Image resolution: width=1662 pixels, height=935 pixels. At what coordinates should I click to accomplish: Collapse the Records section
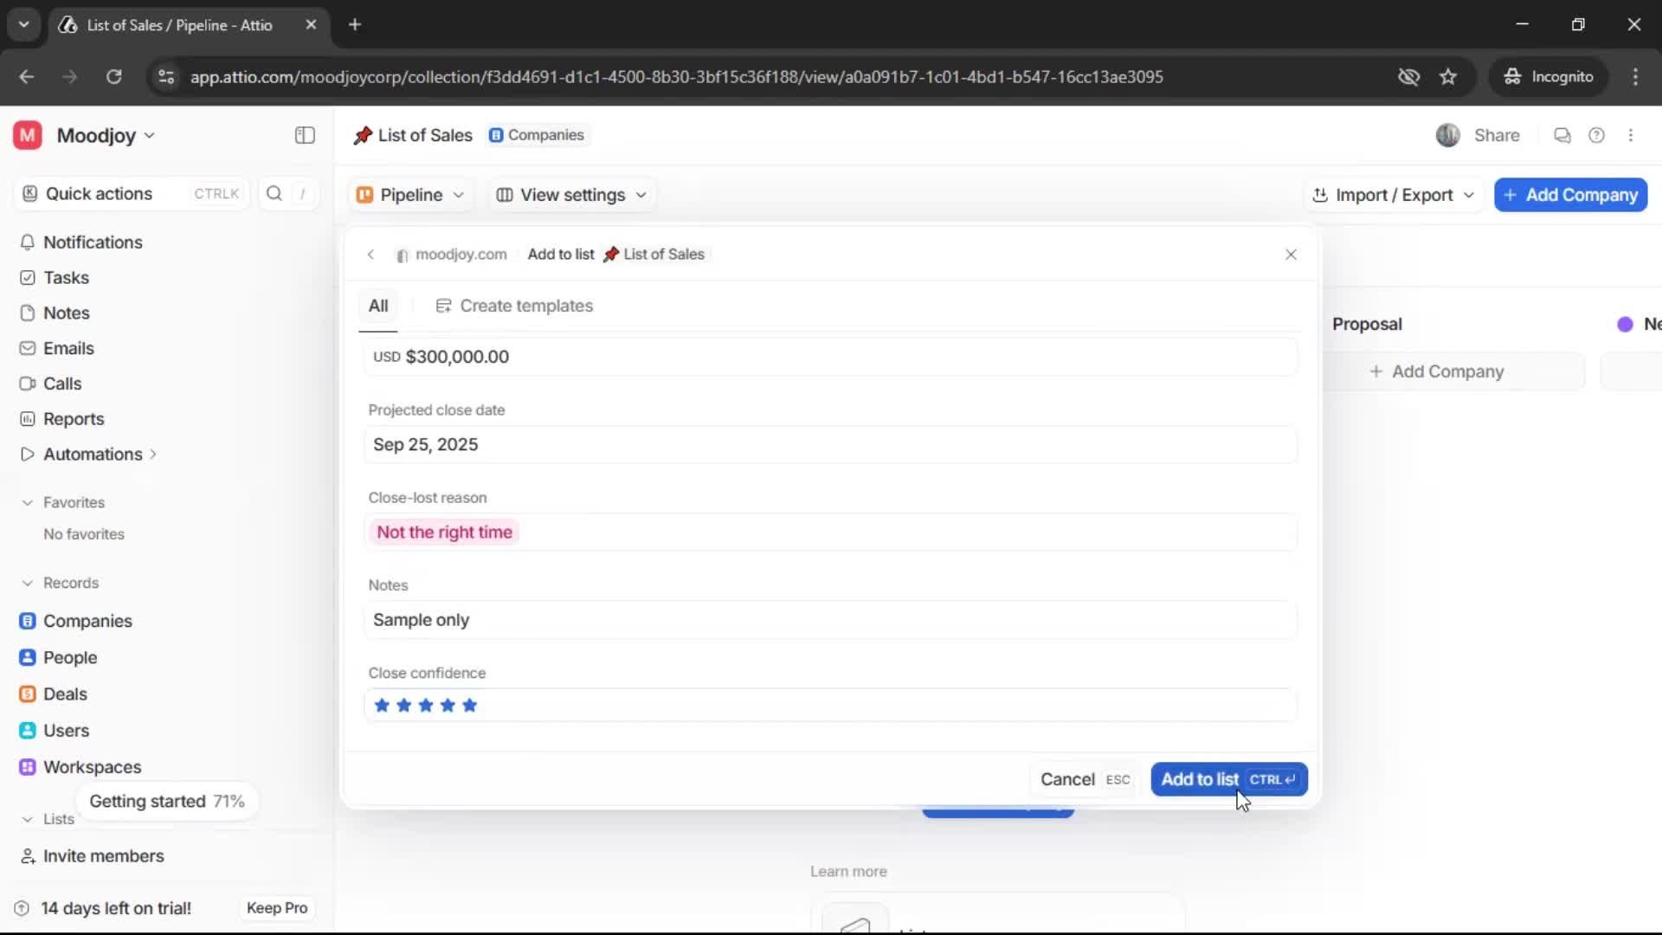(x=28, y=583)
